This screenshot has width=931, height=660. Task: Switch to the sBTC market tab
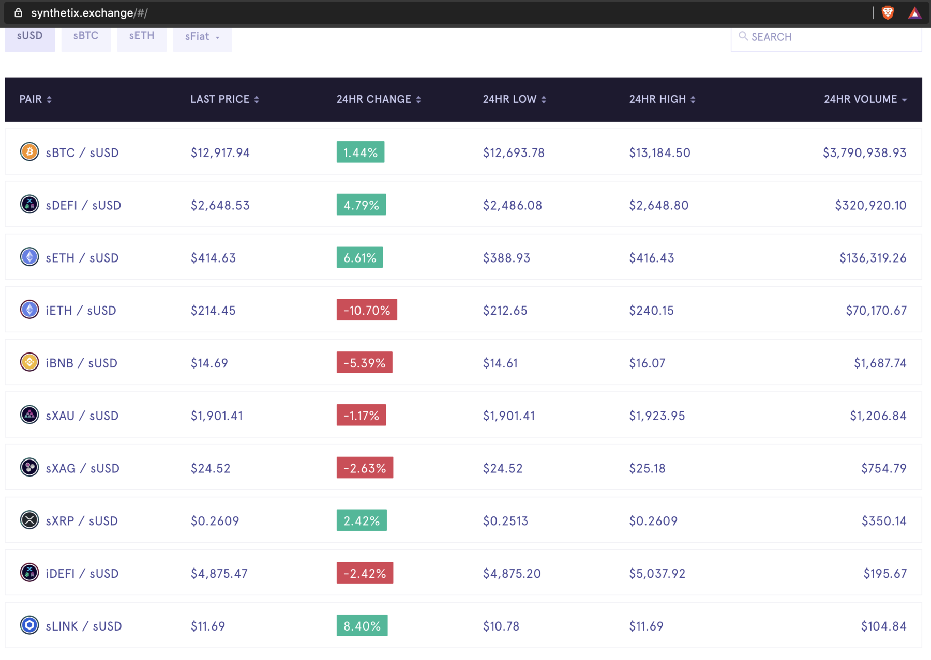coord(86,36)
